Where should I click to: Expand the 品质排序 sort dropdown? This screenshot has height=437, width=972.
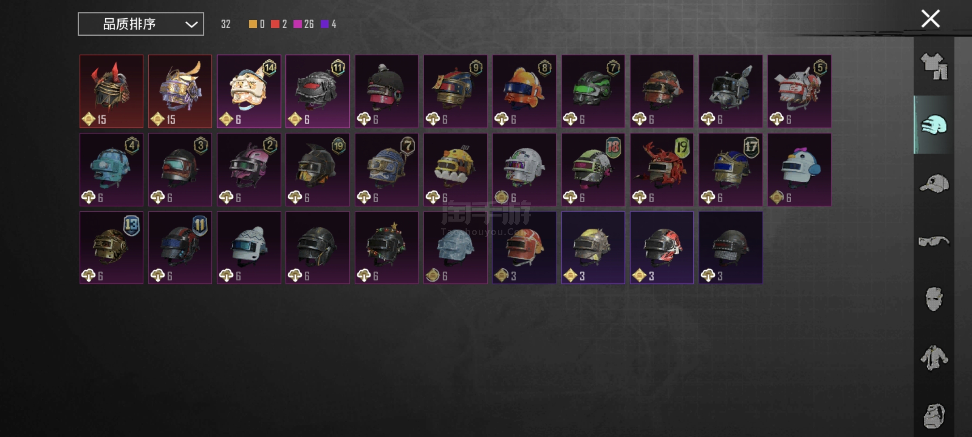coord(141,24)
